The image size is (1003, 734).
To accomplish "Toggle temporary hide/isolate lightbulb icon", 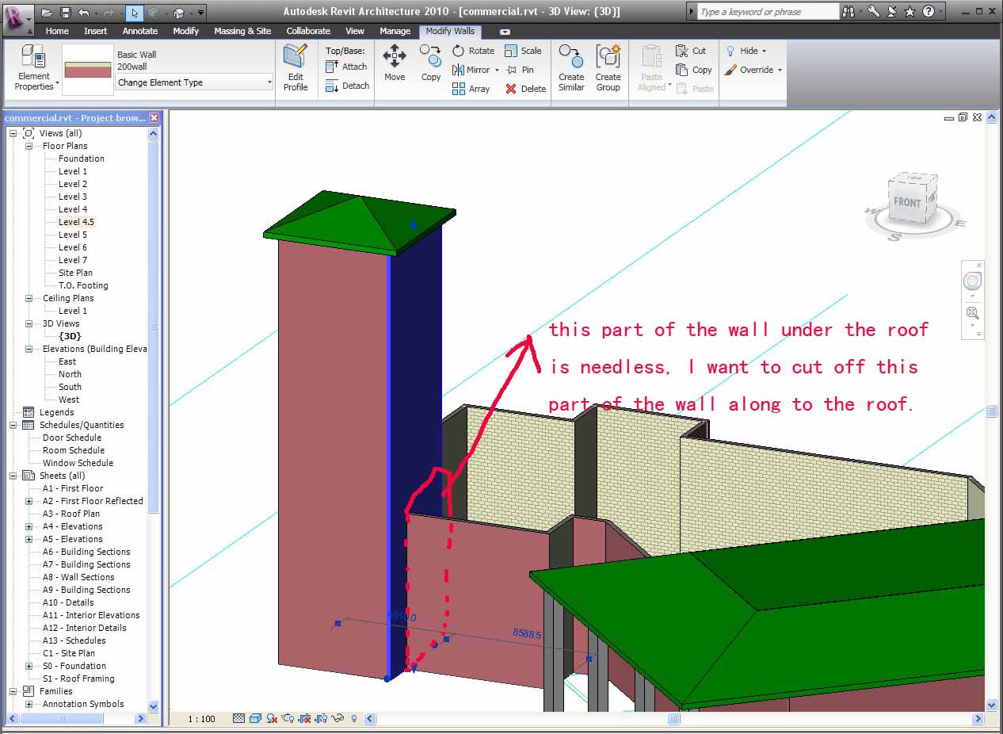I will click(354, 719).
